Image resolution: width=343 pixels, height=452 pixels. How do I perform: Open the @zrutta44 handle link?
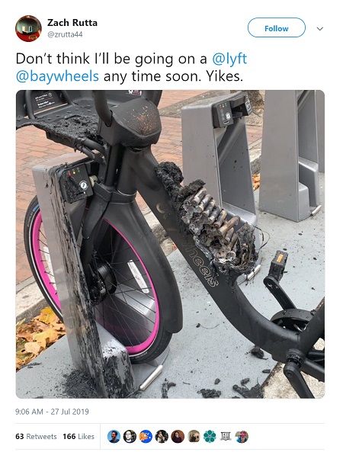click(65, 34)
